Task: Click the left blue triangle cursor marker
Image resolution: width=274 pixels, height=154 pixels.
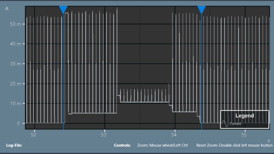Action: pos(63,10)
